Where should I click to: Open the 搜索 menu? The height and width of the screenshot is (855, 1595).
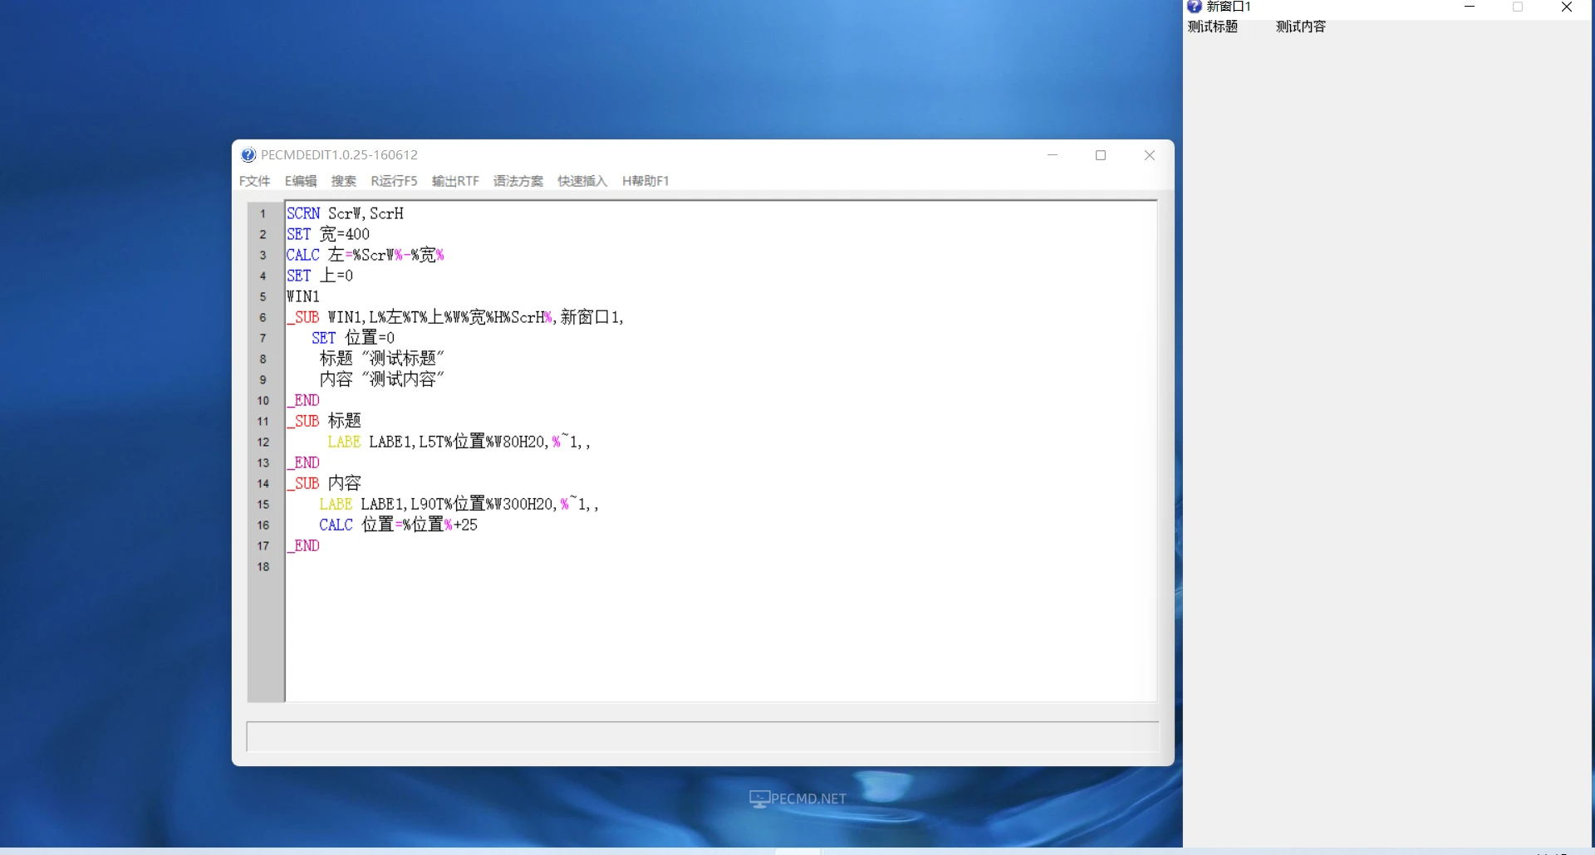tap(344, 181)
